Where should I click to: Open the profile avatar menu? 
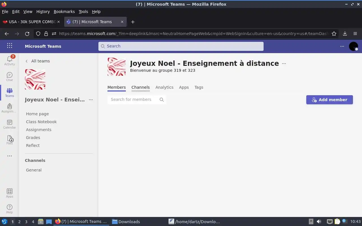pyautogui.click(x=354, y=46)
